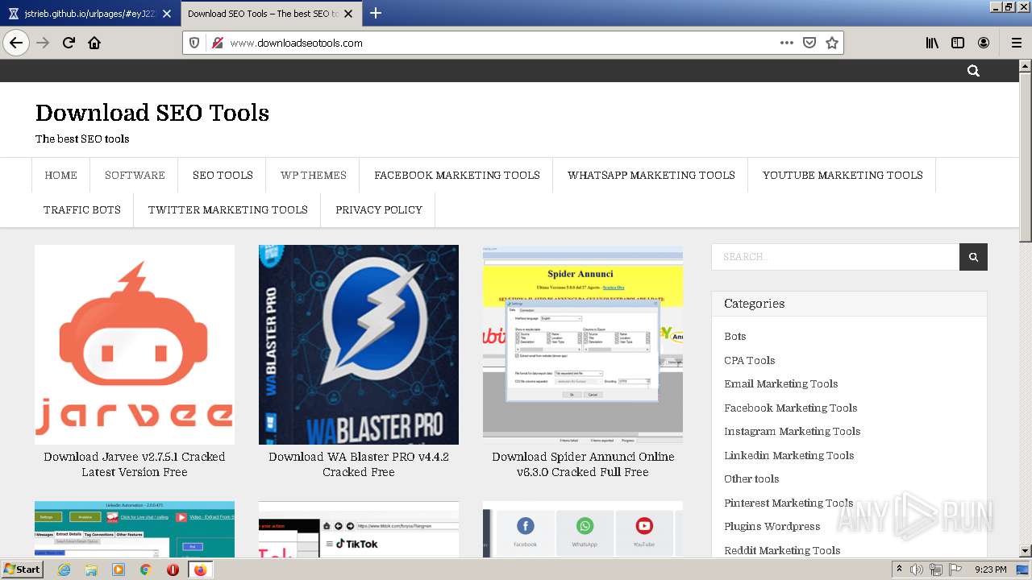Click the browser address bar URL
This screenshot has height=580, width=1032.
click(x=296, y=43)
